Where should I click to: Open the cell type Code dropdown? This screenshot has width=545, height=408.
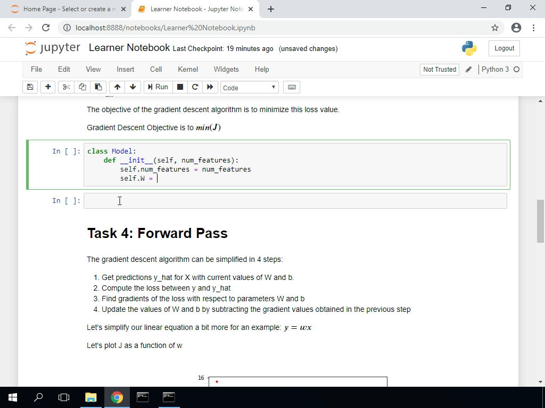point(249,88)
